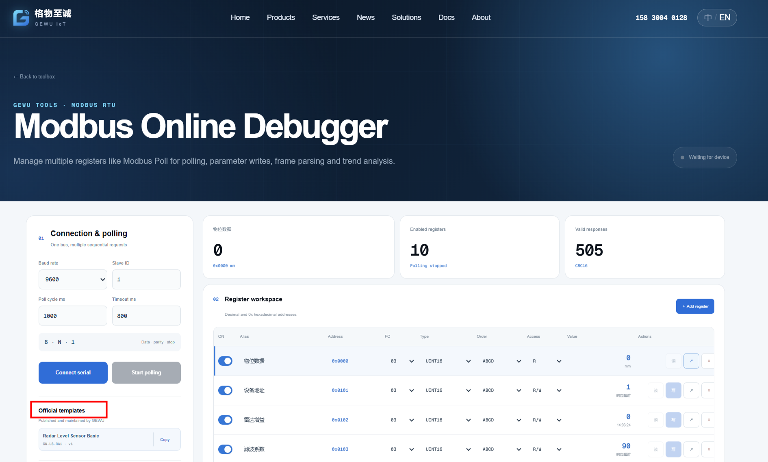Click the GEWU IoT logo
The image size is (768, 462).
42,17
